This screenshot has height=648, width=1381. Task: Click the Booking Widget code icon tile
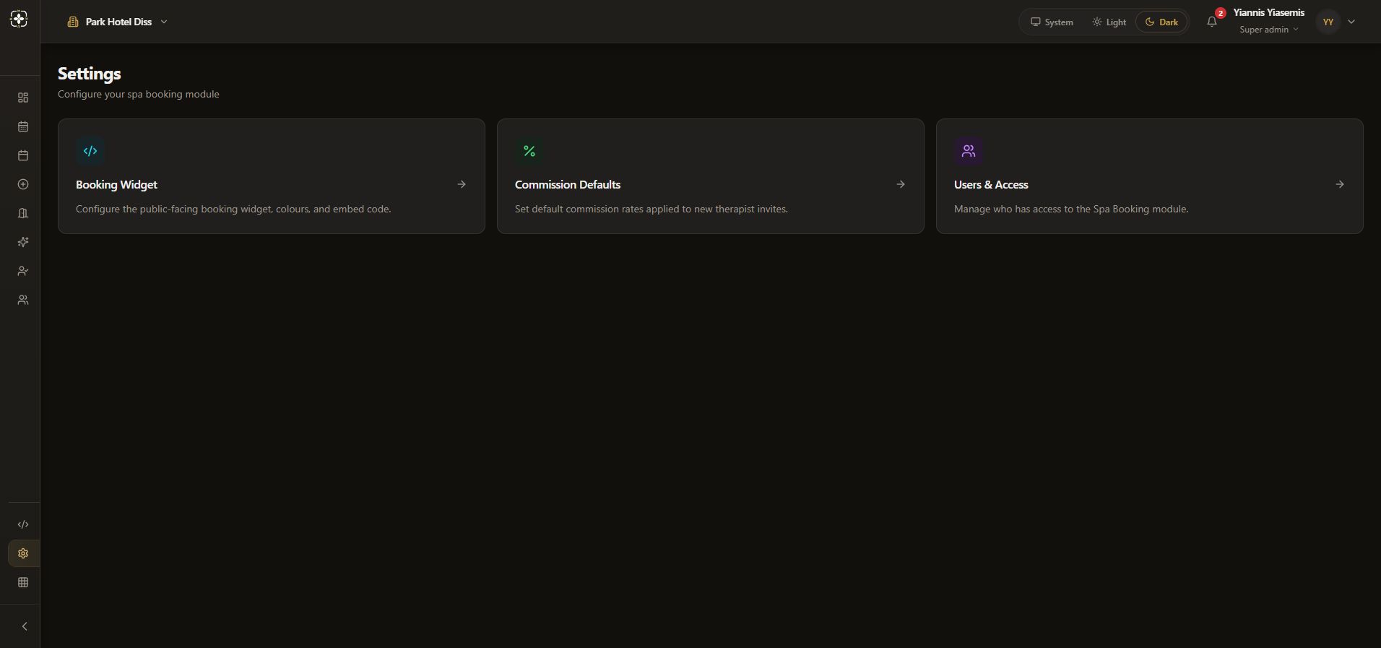[x=90, y=151]
